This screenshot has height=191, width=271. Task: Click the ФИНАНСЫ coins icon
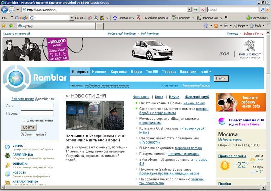(8, 165)
